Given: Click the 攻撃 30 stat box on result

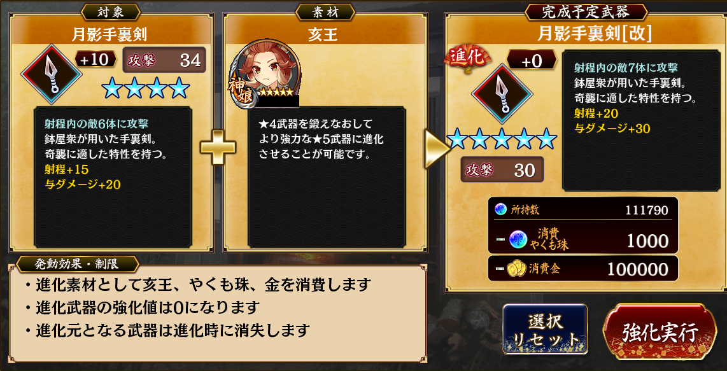Looking at the screenshot, I should tap(502, 170).
